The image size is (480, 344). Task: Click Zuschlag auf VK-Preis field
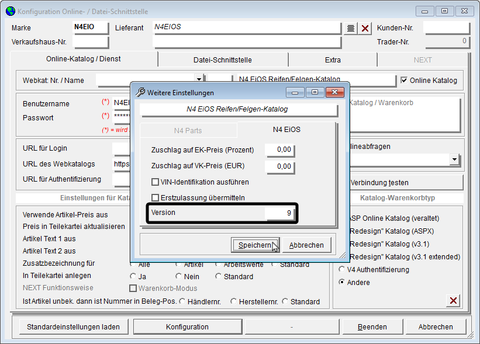(280, 166)
